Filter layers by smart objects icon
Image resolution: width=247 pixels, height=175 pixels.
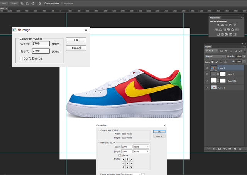click(x=240, y=51)
